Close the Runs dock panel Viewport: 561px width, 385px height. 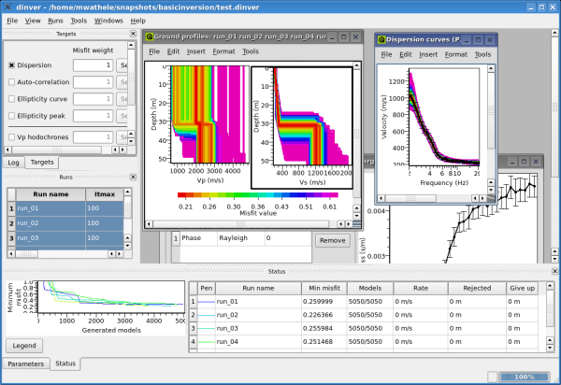[133, 177]
